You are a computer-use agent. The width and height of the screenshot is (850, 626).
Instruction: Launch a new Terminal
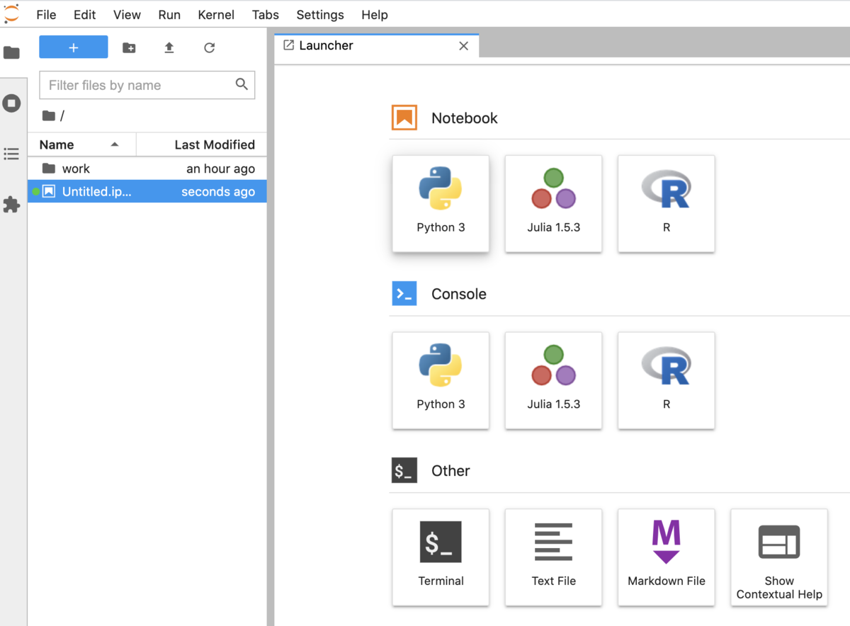click(x=441, y=557)
